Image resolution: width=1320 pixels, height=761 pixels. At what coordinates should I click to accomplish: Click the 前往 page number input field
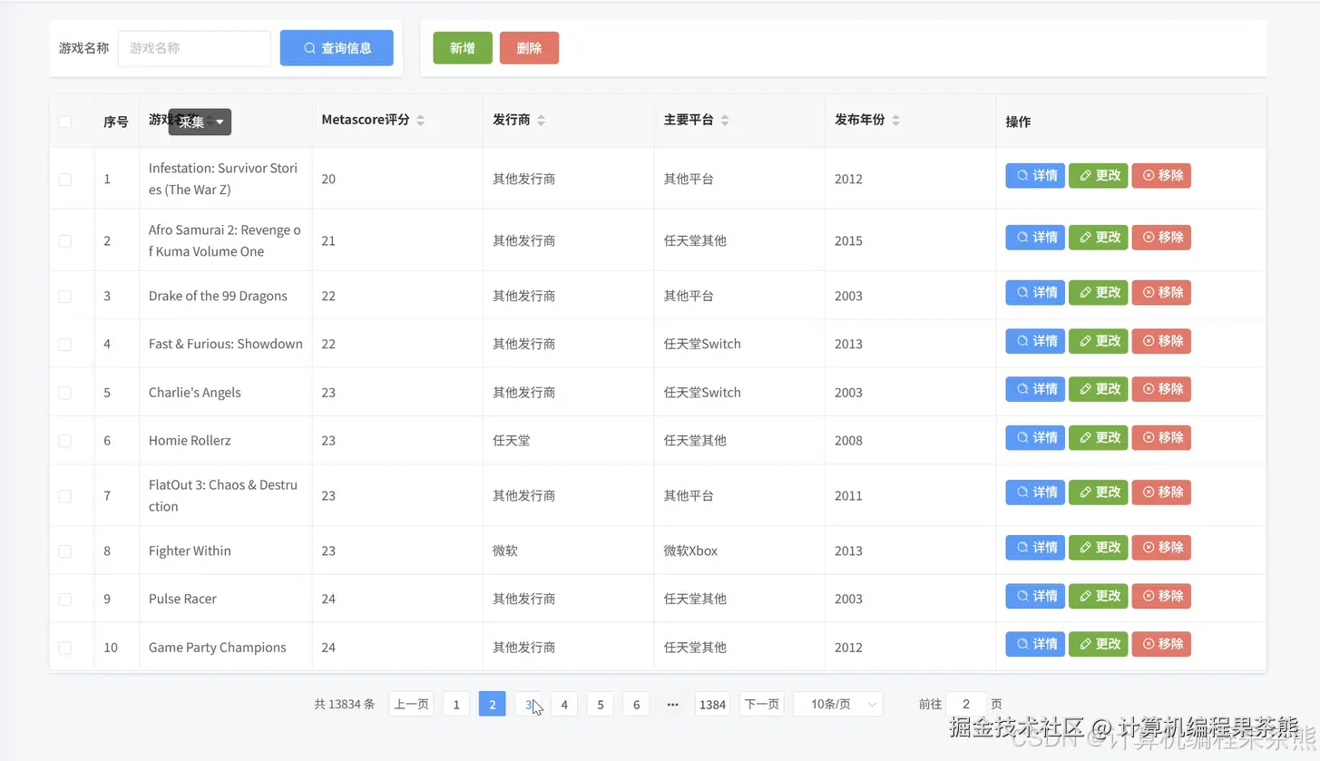[965, 704]
